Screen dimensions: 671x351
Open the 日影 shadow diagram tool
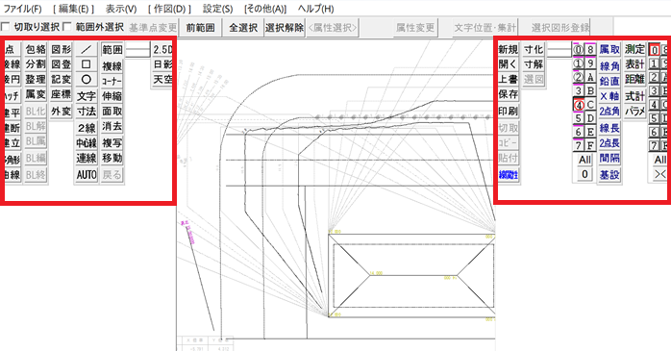[162, 64]
